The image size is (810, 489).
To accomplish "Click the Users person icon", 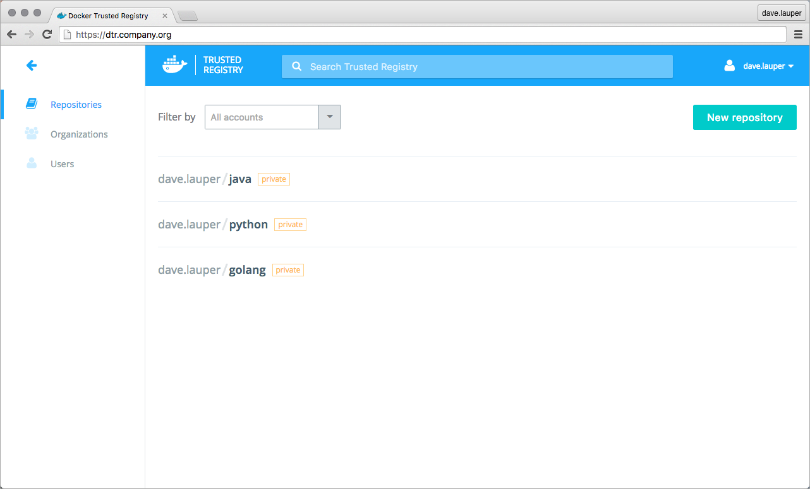I will click(x=32, y=163).
